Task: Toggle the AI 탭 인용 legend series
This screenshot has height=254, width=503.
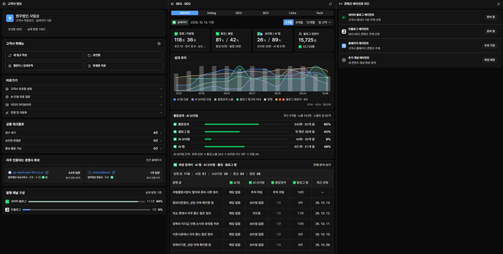Action: 181,100
